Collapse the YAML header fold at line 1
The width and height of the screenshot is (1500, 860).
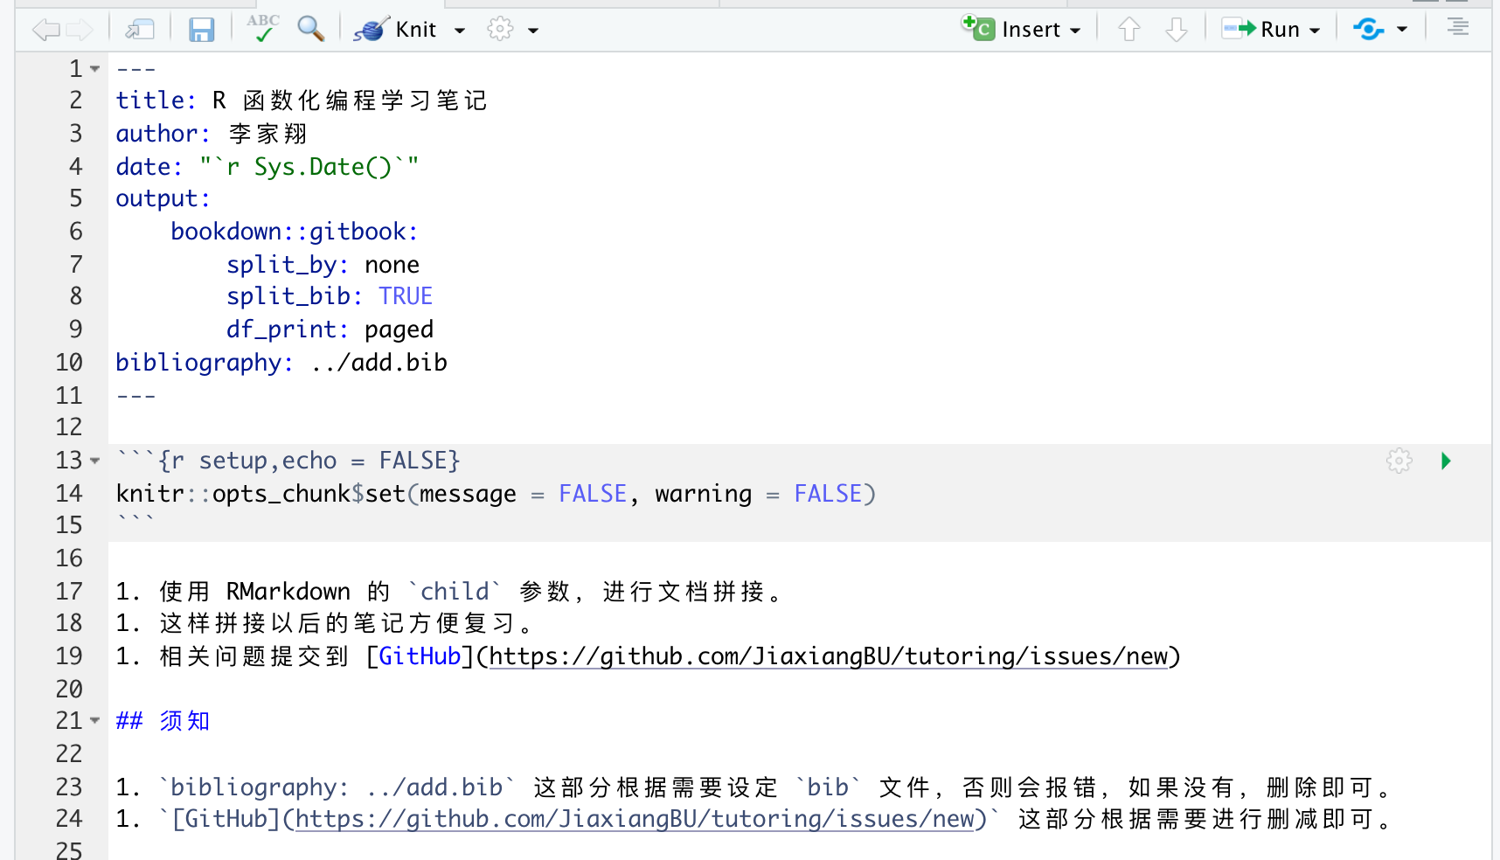(x=95, y=68)
